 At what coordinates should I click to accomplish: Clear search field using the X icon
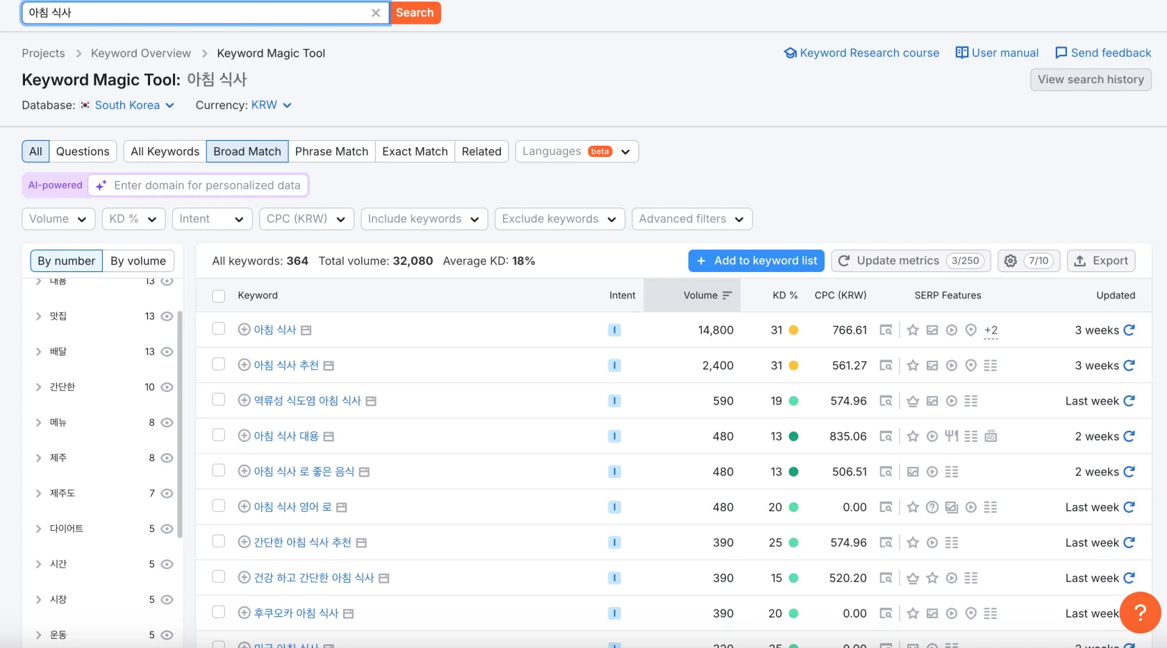[376, 12]
